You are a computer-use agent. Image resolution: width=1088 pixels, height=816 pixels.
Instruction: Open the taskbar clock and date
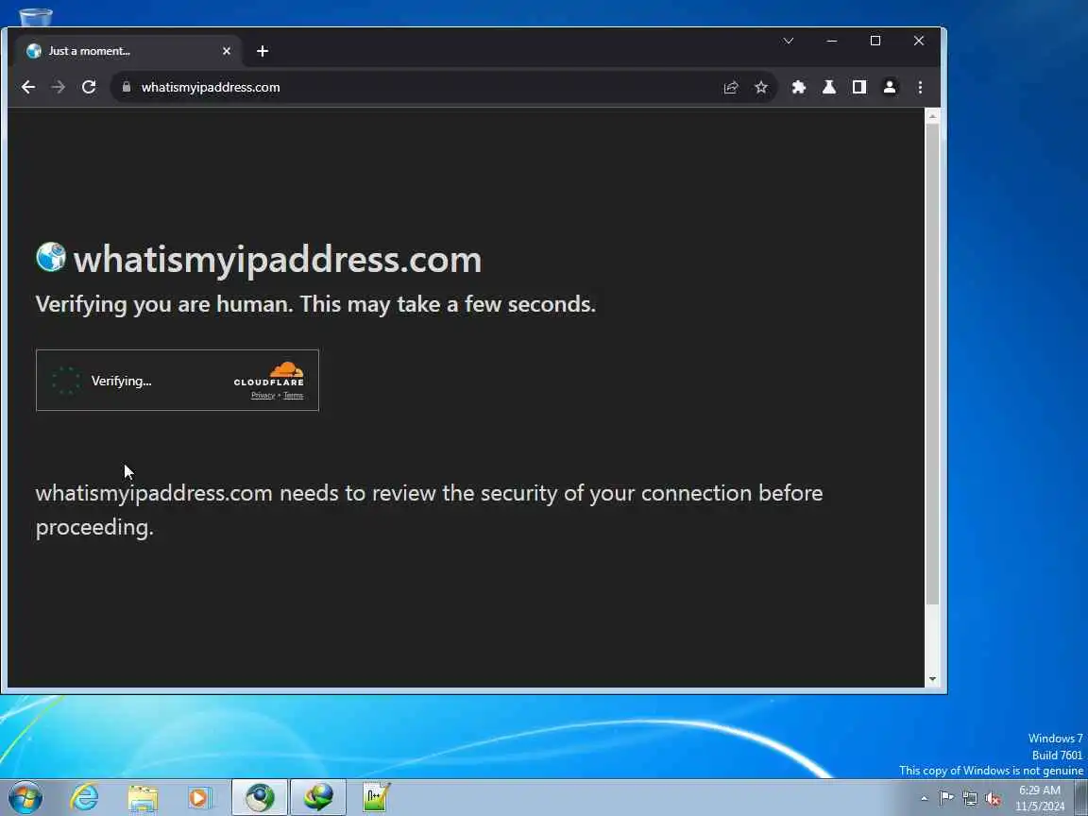[1040, 798]
